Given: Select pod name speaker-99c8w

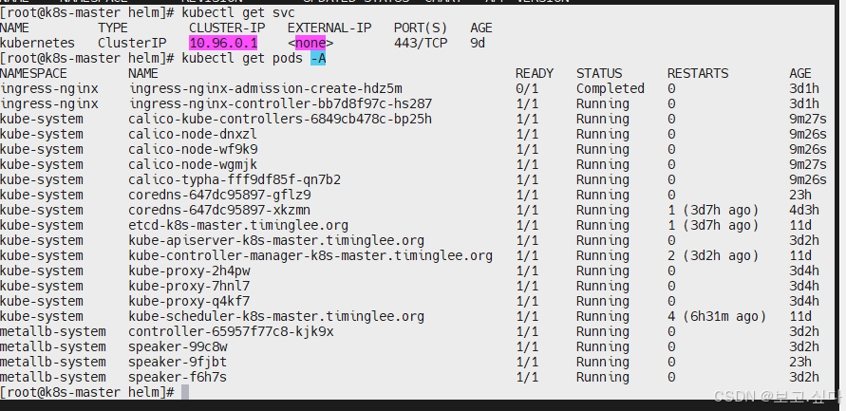Looking at the screenshot, I should pyautogui.click(x=178, y=346).
